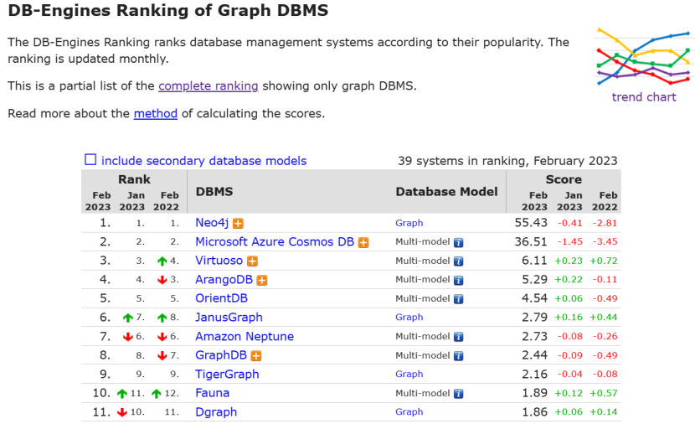Viewport: 695px width, 424px height.
Task: Click the -1.45 monthly change for Cosmos DB
Action: point(569,241)
